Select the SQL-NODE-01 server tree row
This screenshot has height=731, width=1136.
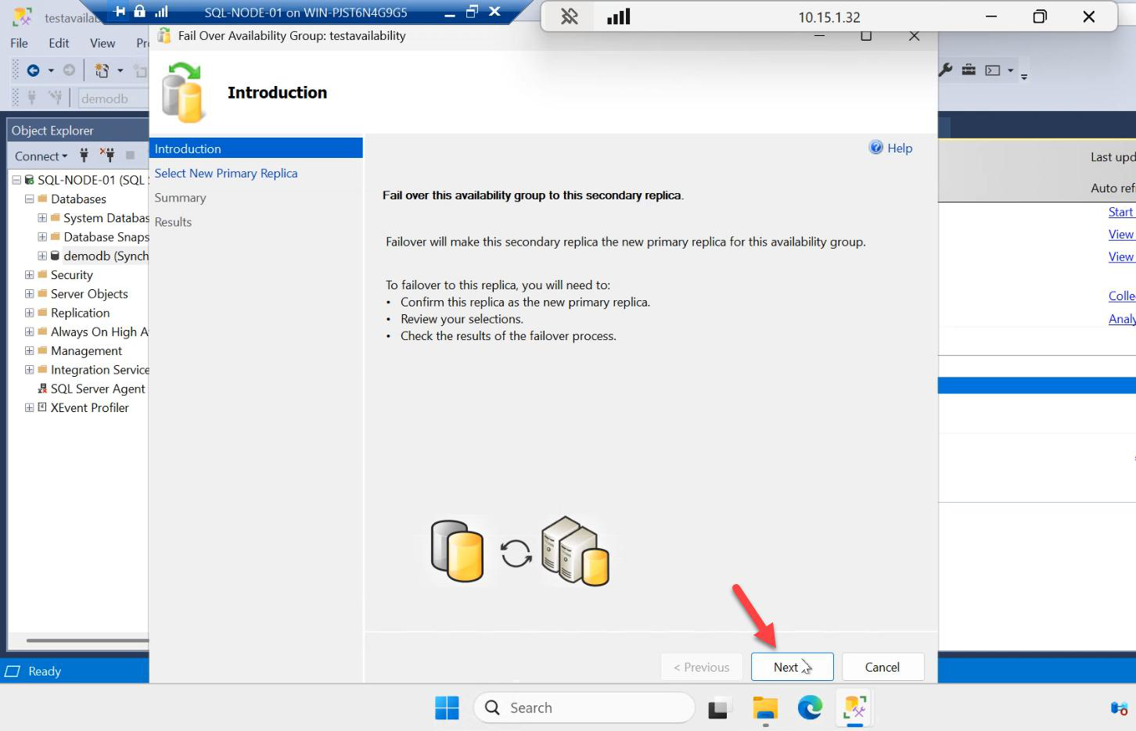click(x=87, y=180)
